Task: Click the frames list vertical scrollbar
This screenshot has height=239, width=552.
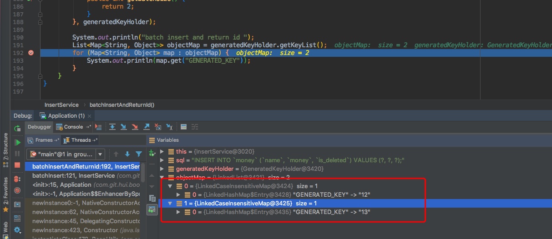Action: 143,173
